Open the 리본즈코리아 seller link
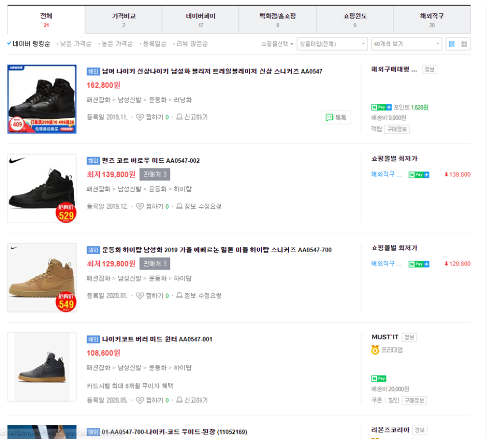The image size is (494, 439). [x=390, y=430]
